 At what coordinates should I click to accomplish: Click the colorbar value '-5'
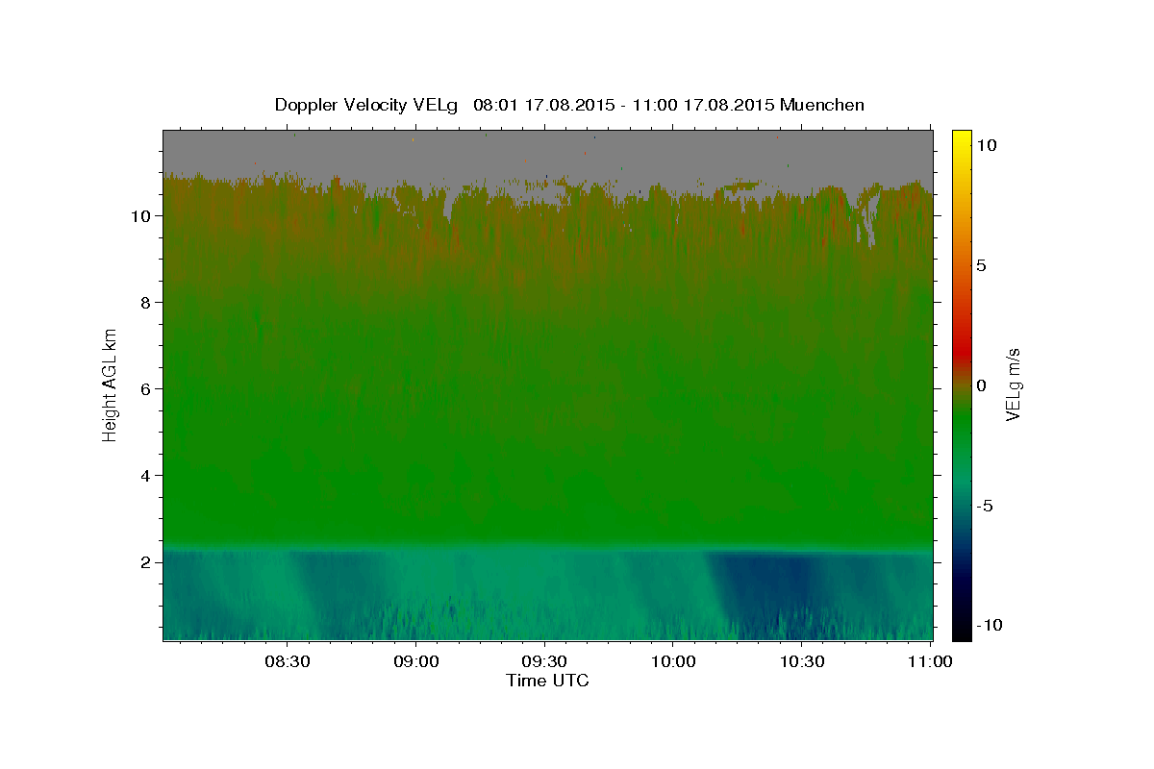(x=983, y=506)
